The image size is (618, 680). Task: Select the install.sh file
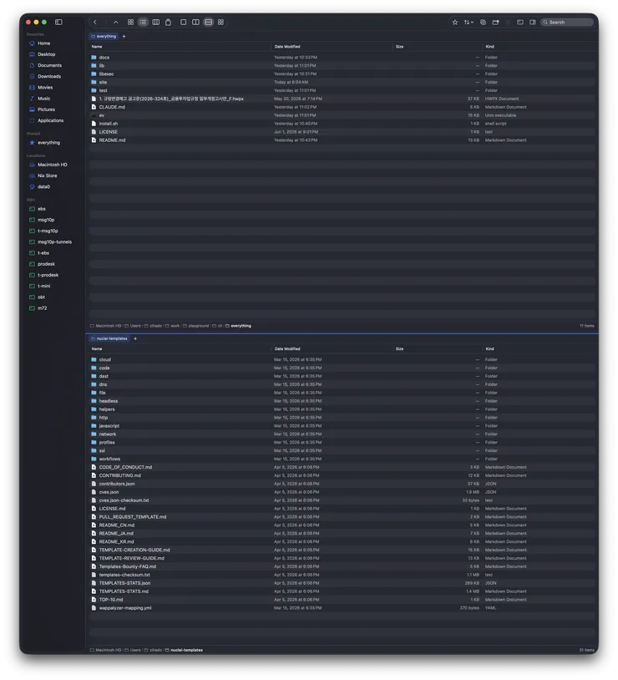(342, 124)
